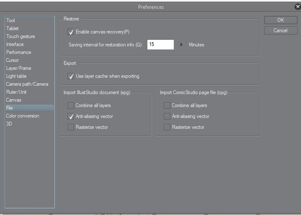Uncheck Anti-aliasing vector for IllustStudio document
The height and width of the screenshot is (215, 301).
tap(71, 116)
